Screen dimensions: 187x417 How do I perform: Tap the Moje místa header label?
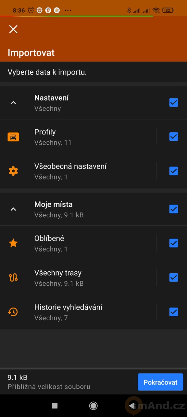[54, 205]
